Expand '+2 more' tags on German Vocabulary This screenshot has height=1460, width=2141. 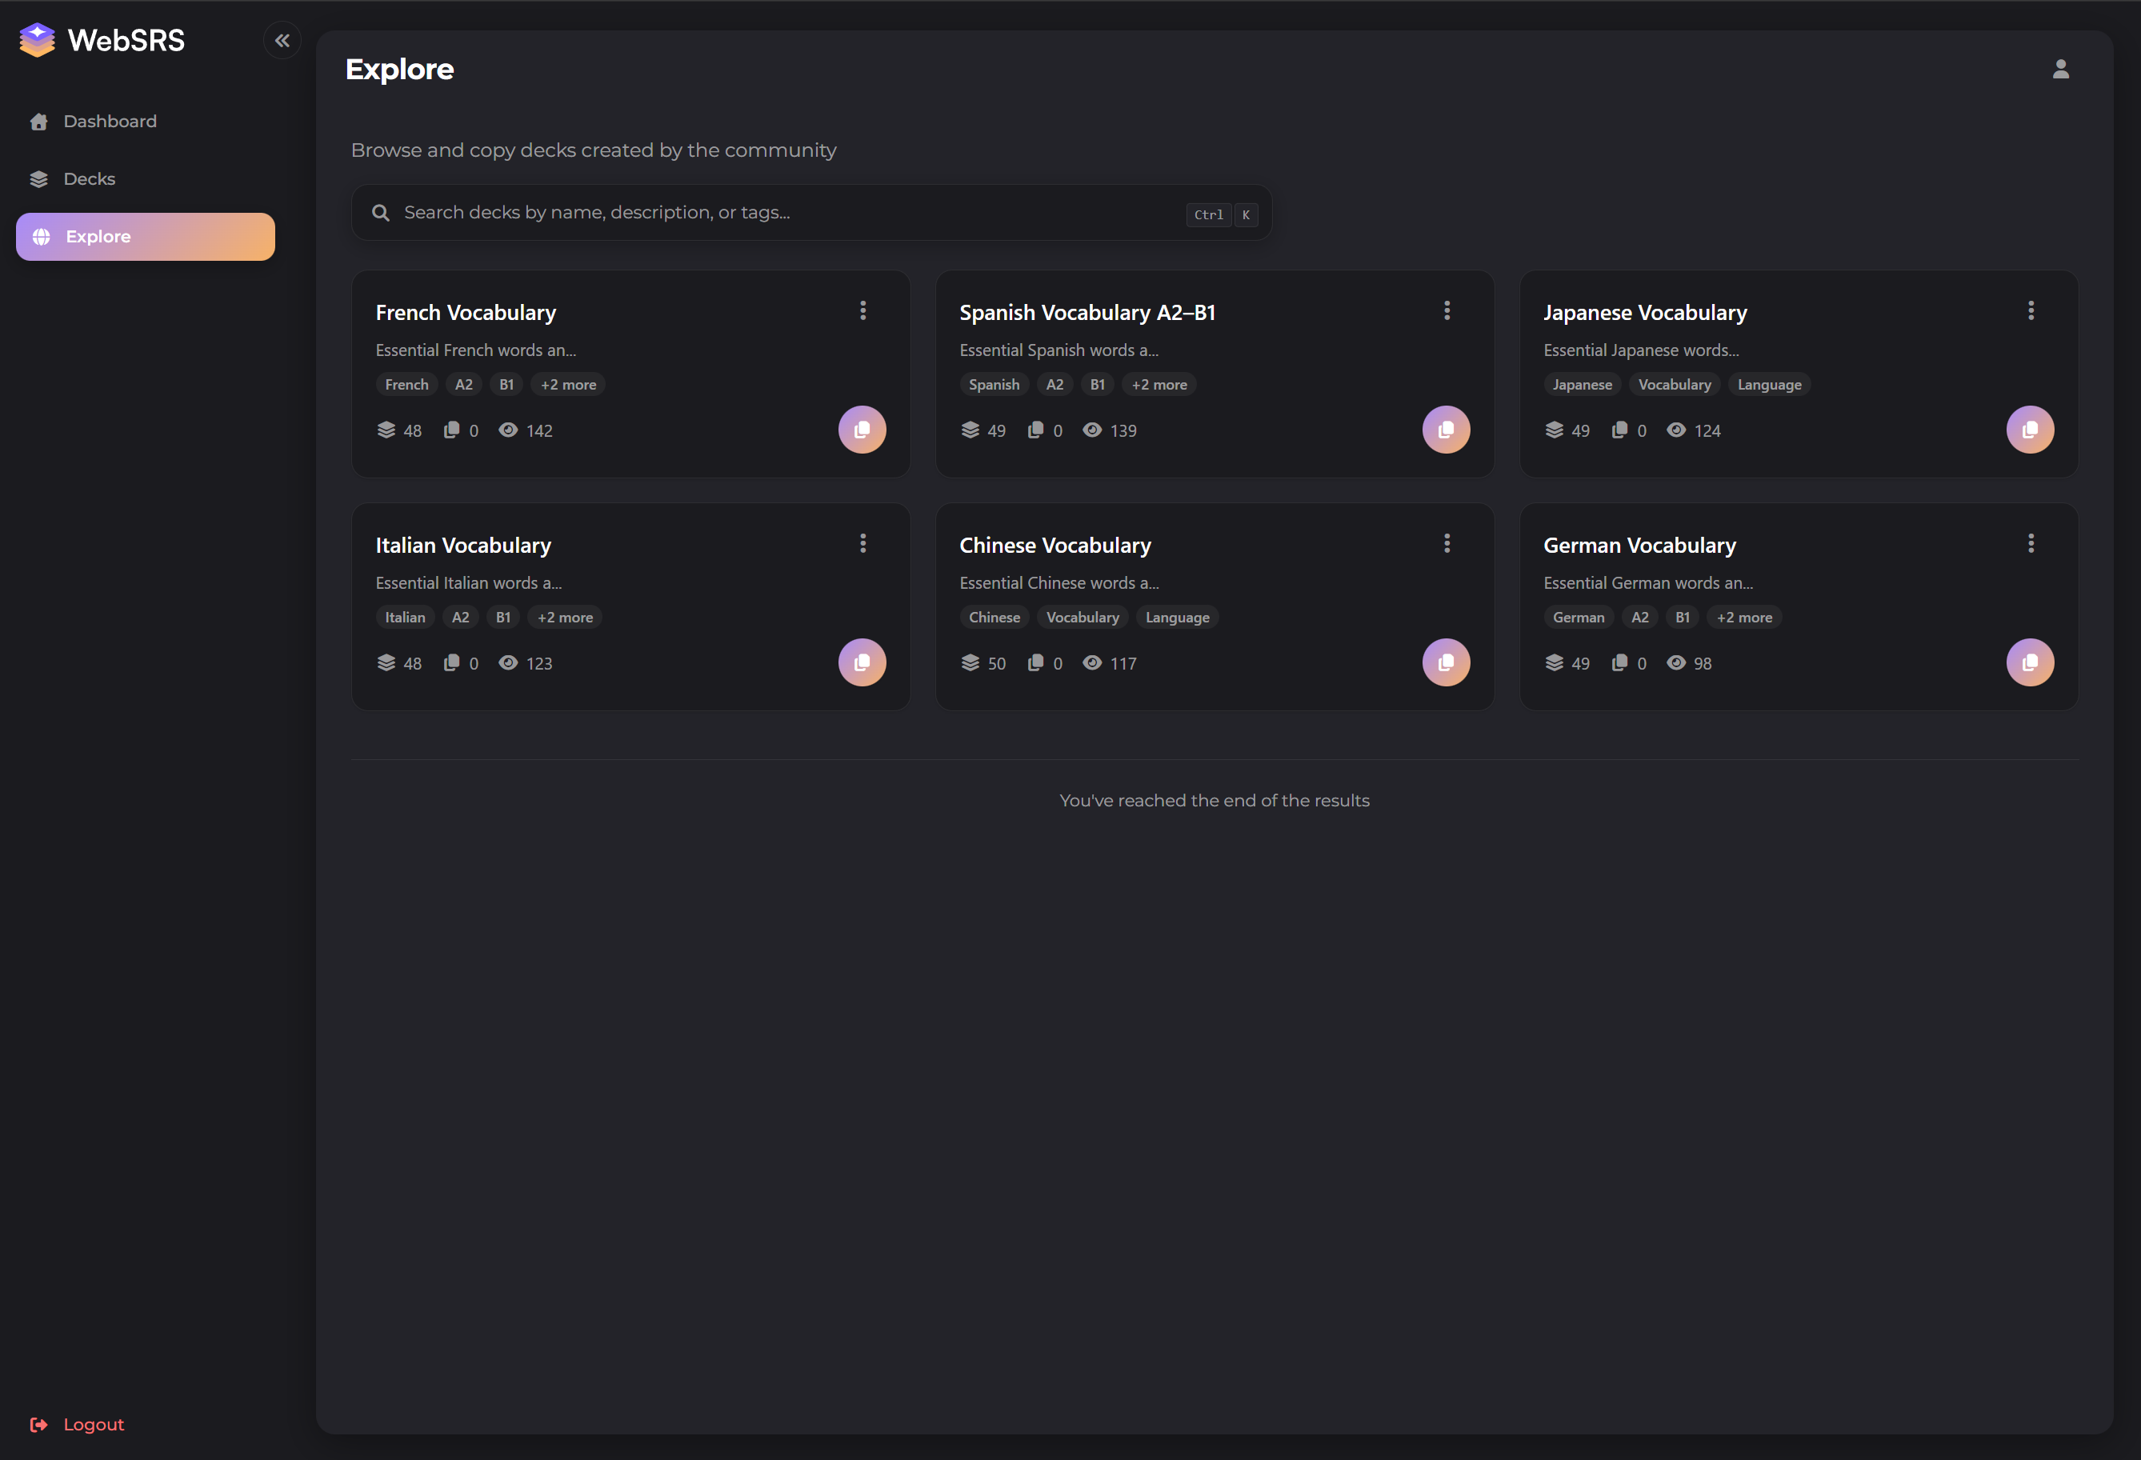[x=1744, y=618]
